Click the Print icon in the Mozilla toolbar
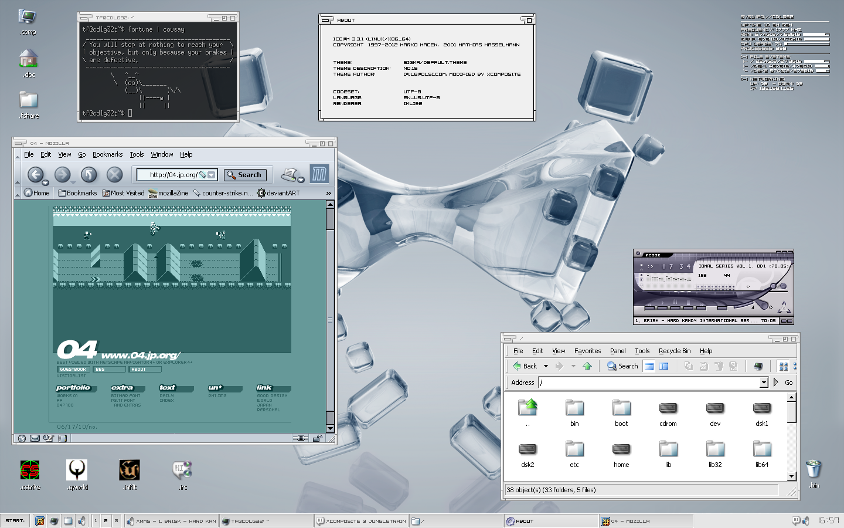Image resolution: width=844 pixels, height=528 pixels. point(290,174)
